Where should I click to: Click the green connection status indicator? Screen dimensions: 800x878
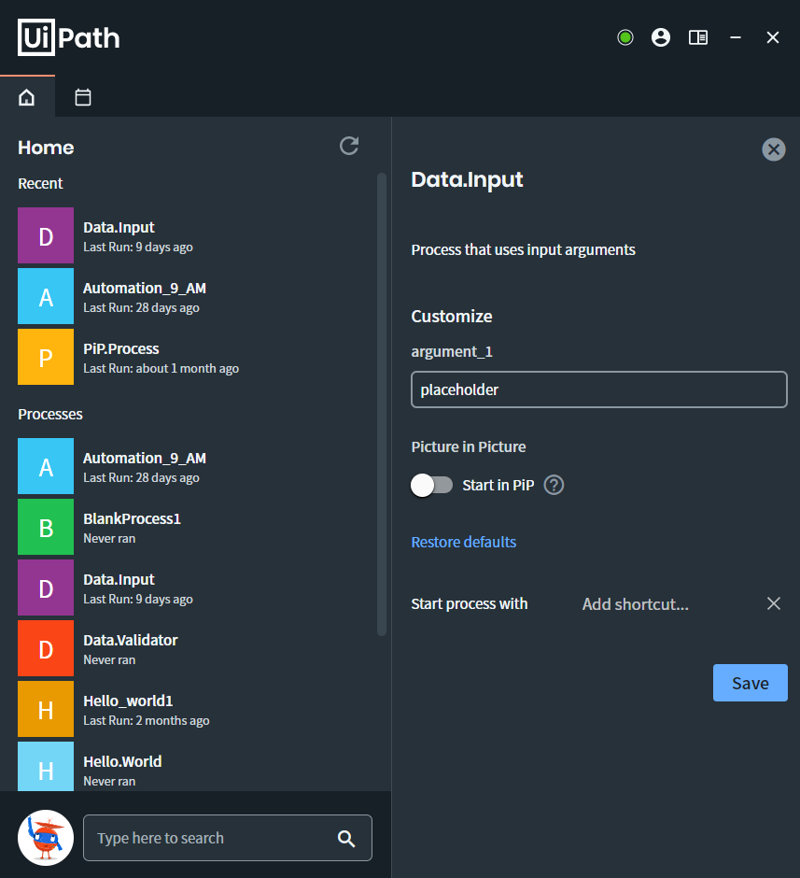coord(625,37)
